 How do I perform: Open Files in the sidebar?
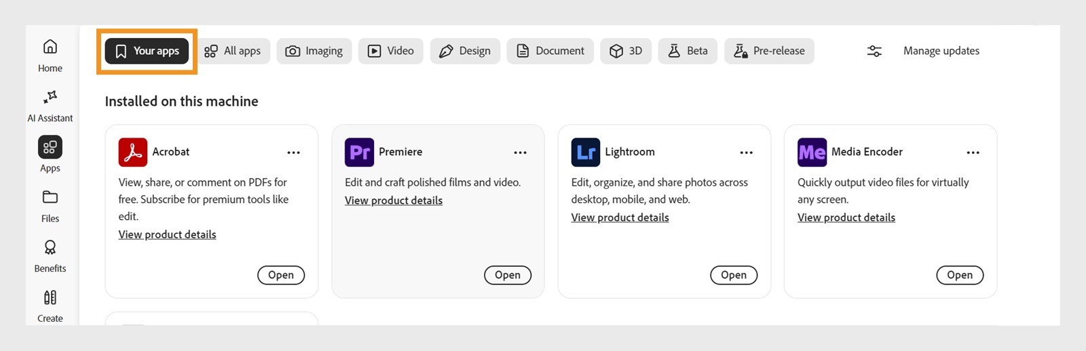click(50, 206)
